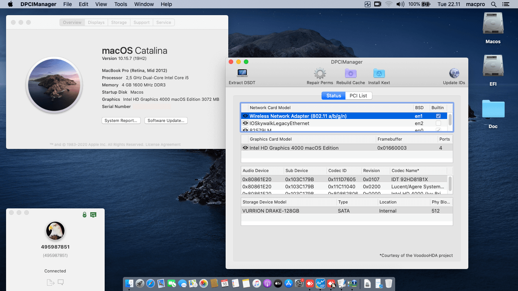The height and width of the screenshot is (291, 518).
Task: Select IDT 92HD81B1X codec row
Action: tap(344, 179)
